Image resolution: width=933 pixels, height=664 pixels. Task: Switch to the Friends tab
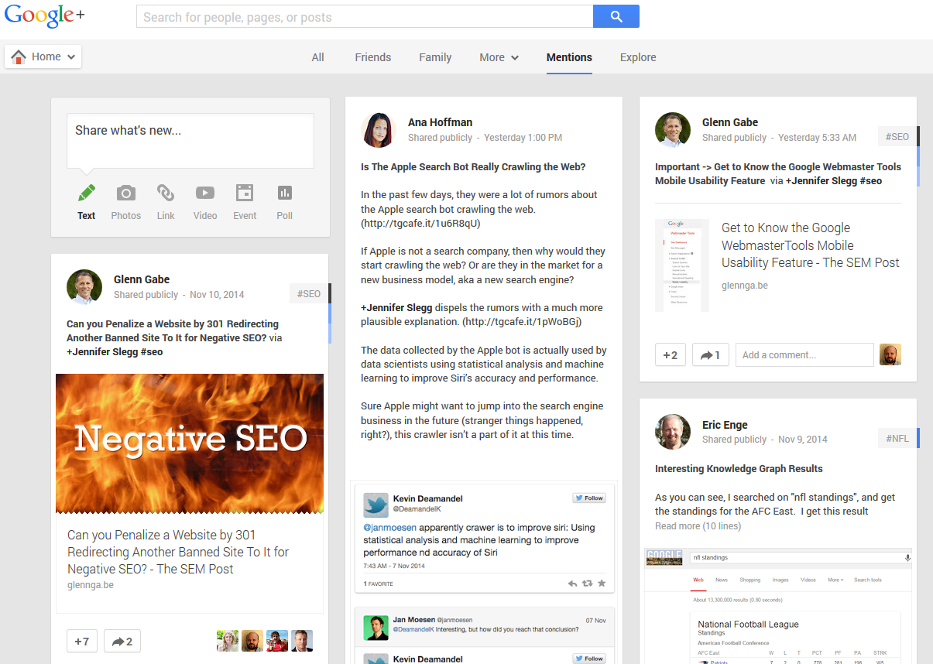coord(372,57)
